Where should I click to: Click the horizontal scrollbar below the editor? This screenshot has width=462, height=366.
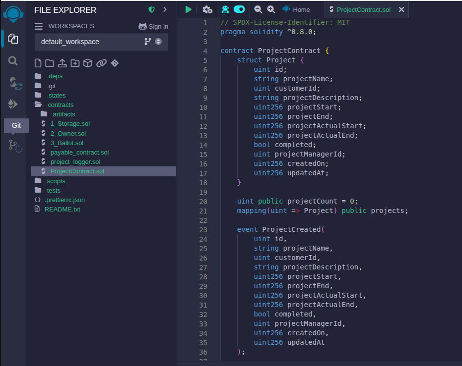coord(320,364)
